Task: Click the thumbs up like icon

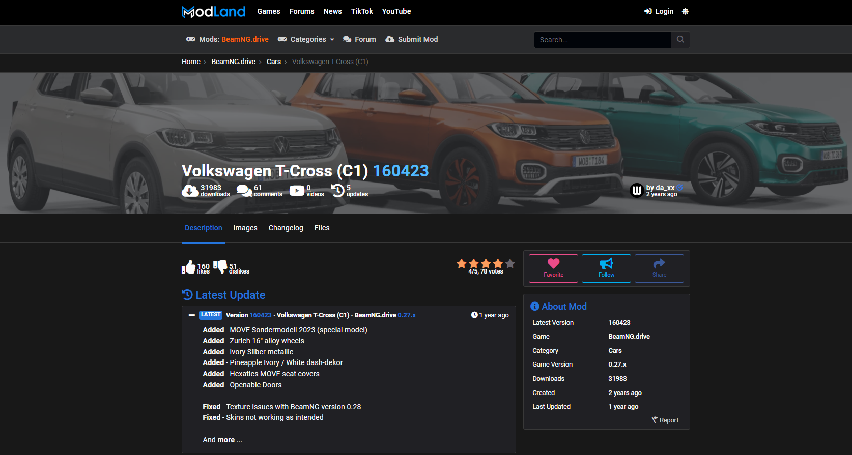Action: click(189, 267)
